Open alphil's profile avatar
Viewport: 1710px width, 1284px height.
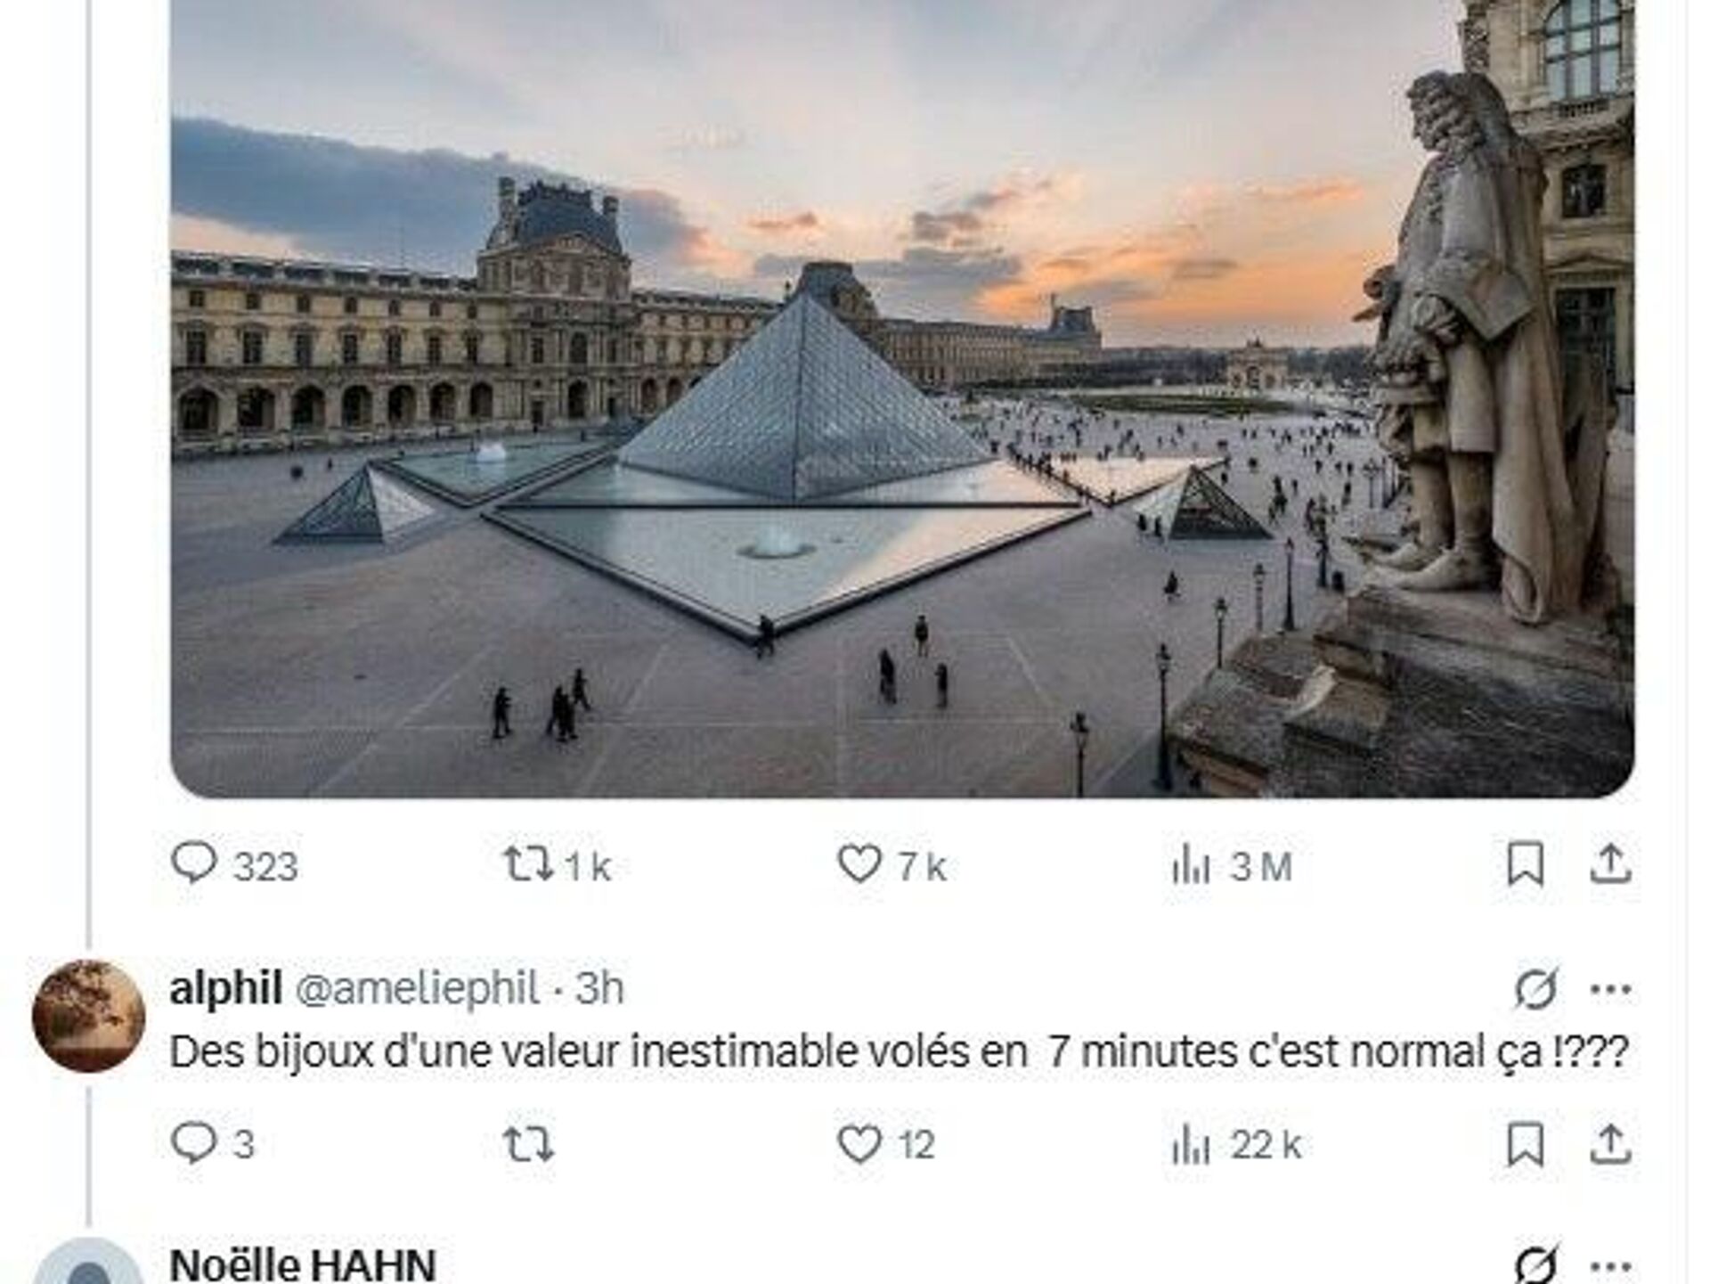88,1015
